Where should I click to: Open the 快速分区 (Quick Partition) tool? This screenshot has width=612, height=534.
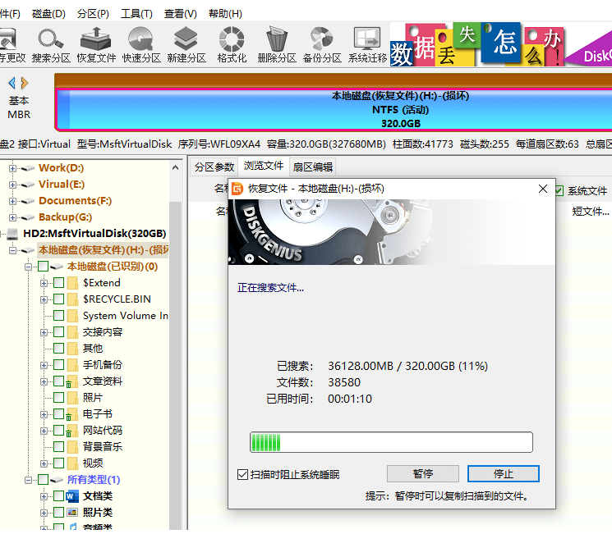[141, 45]
